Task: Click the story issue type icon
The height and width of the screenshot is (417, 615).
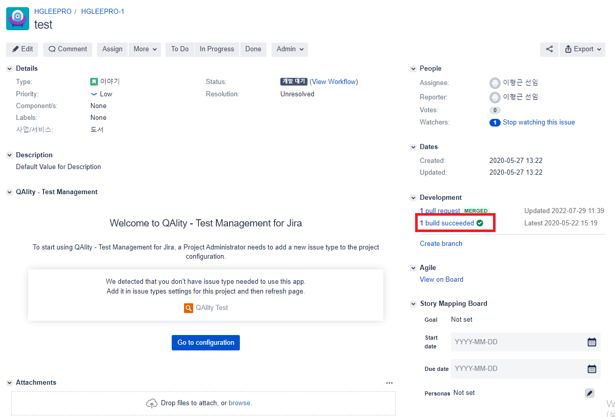Action: tap(94, 81)
